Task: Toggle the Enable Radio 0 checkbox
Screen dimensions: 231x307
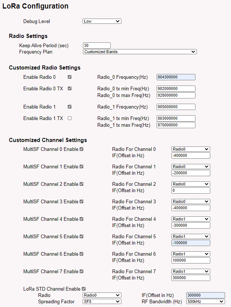Action: click(70, 77)
